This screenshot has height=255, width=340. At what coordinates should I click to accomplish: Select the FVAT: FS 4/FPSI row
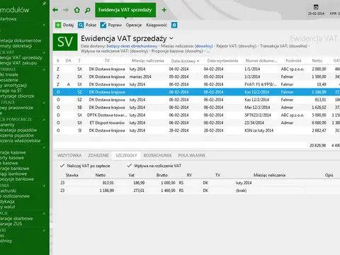pyautogui.click(x=196, y=84)
